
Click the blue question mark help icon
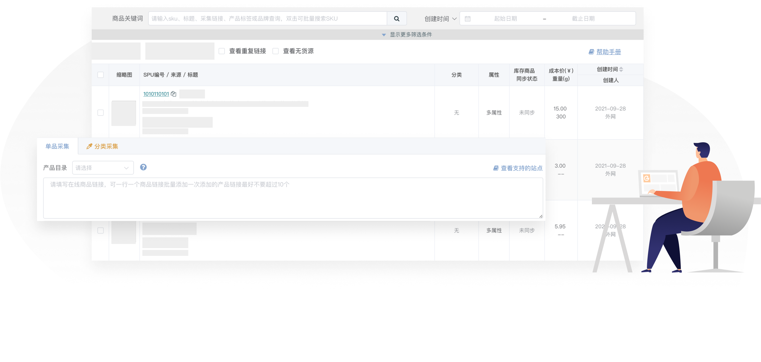point(143,167)
